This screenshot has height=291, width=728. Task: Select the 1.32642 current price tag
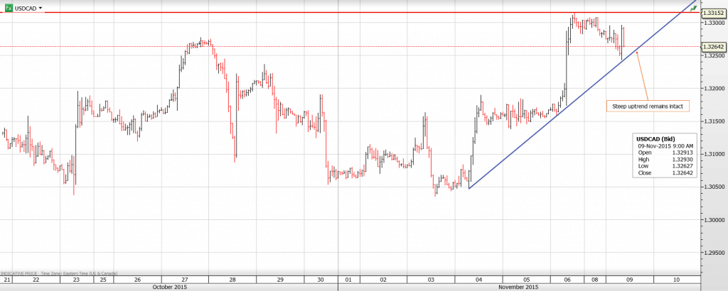[713, 47]
